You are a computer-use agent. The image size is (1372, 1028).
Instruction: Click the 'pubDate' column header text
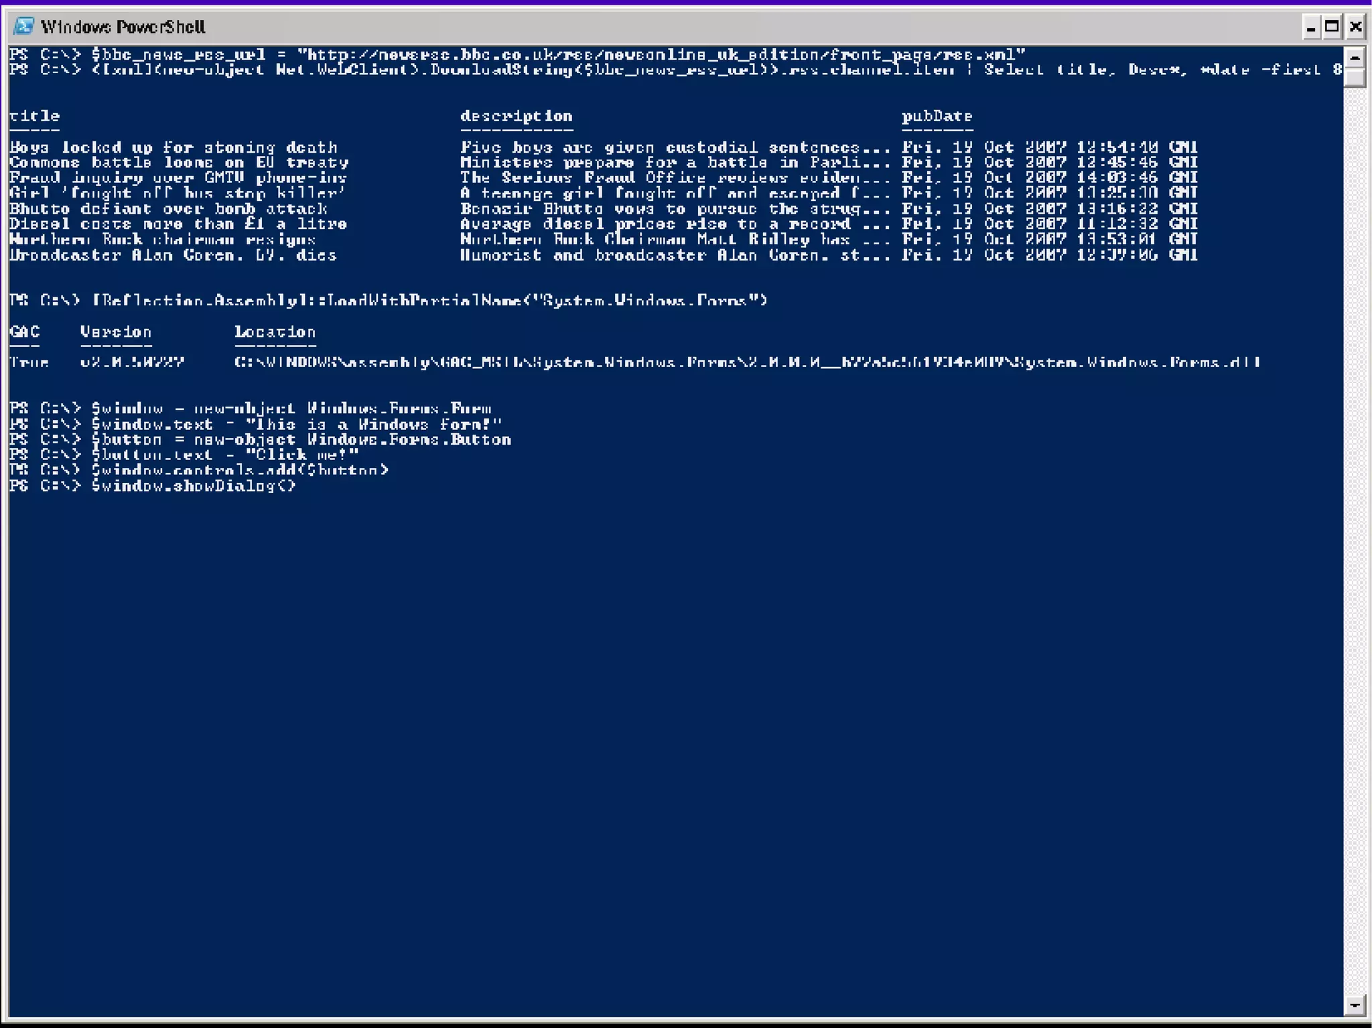coord(937,116)
